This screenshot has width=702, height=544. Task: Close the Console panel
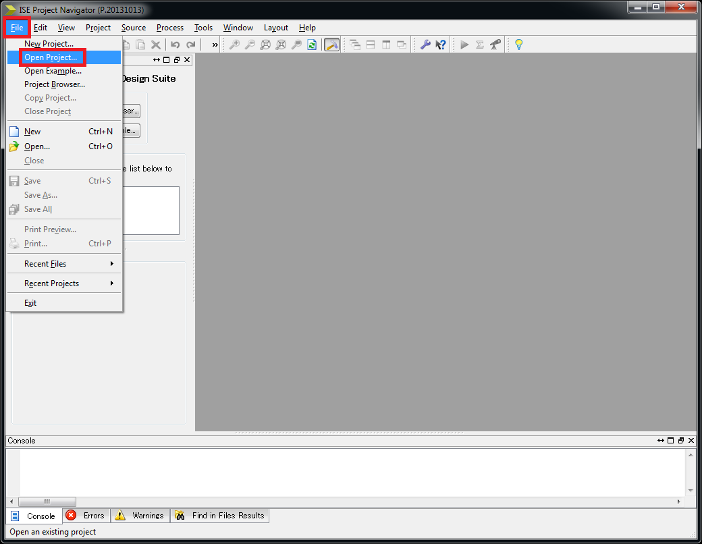691,441
